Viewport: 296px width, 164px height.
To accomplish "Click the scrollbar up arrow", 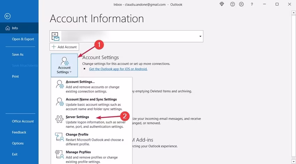I will point(293,13).
